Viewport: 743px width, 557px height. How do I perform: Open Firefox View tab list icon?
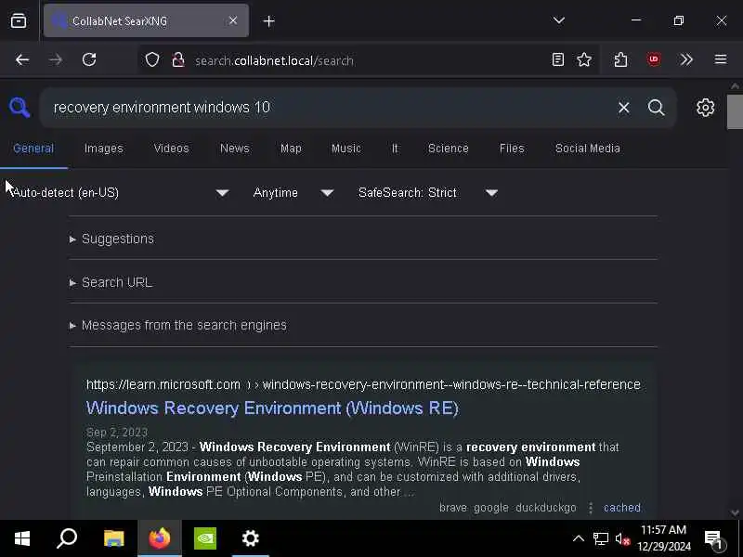pyautogui.click(x=19, y=20)
